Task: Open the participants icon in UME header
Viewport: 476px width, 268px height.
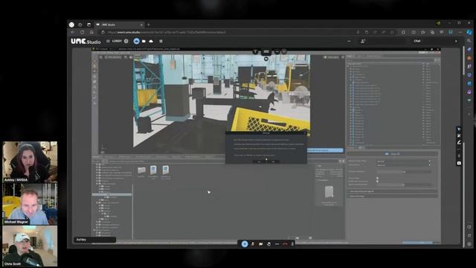Action: tap(363, 41)
